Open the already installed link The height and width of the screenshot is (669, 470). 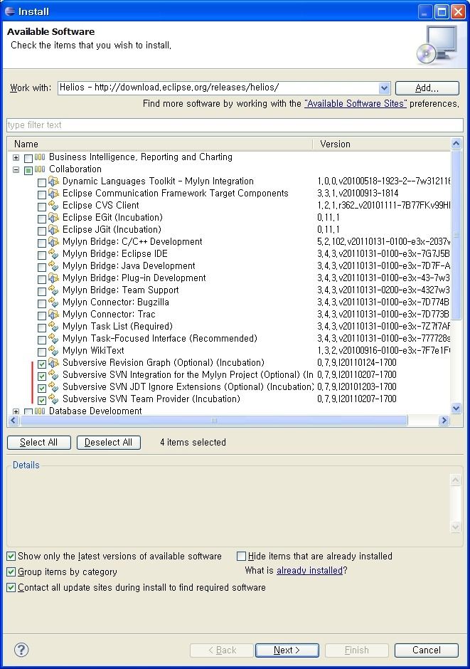coord(309,571)
